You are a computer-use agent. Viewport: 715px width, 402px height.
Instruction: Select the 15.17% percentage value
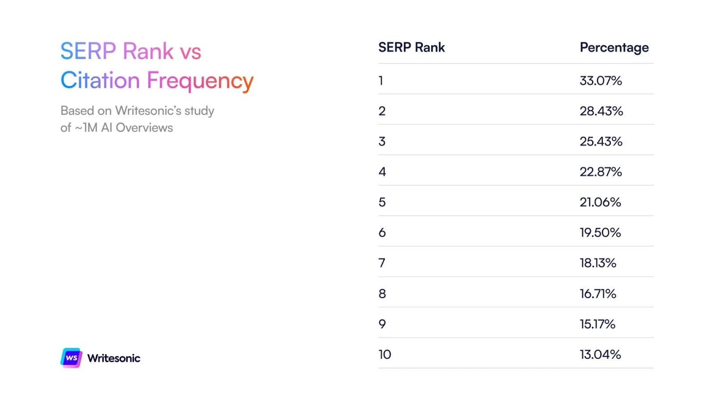(597, 324)
